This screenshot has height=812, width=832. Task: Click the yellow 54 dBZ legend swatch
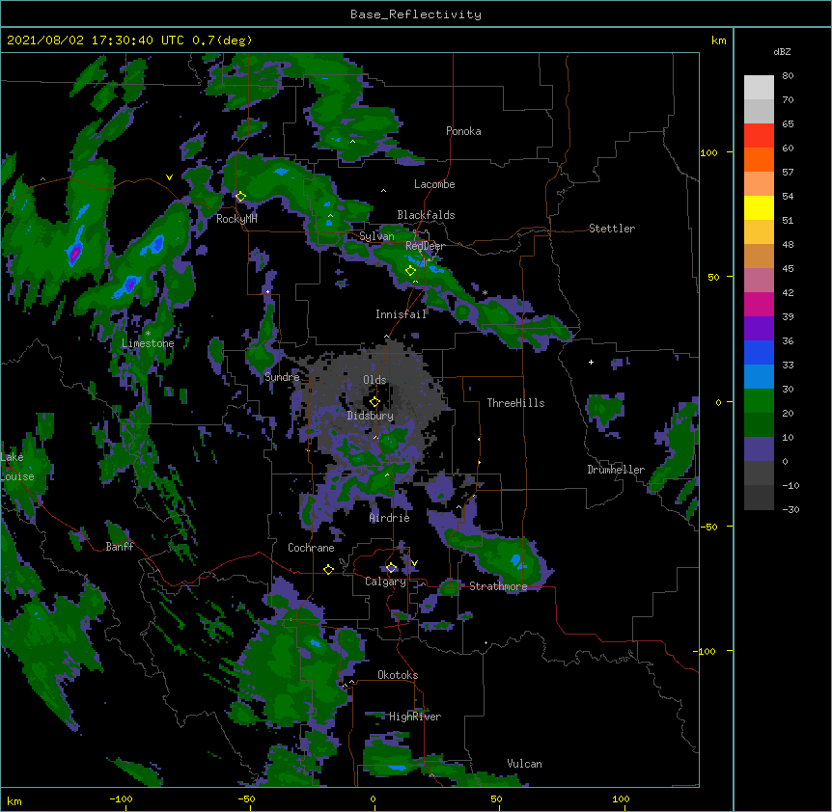[759, 207]
